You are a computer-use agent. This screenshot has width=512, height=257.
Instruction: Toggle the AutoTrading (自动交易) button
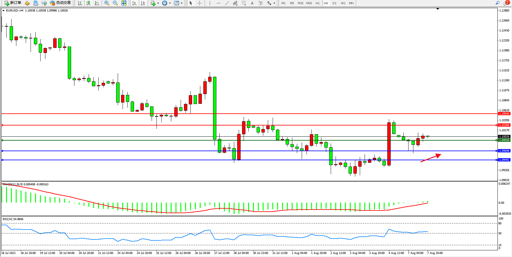coord(61,3)
